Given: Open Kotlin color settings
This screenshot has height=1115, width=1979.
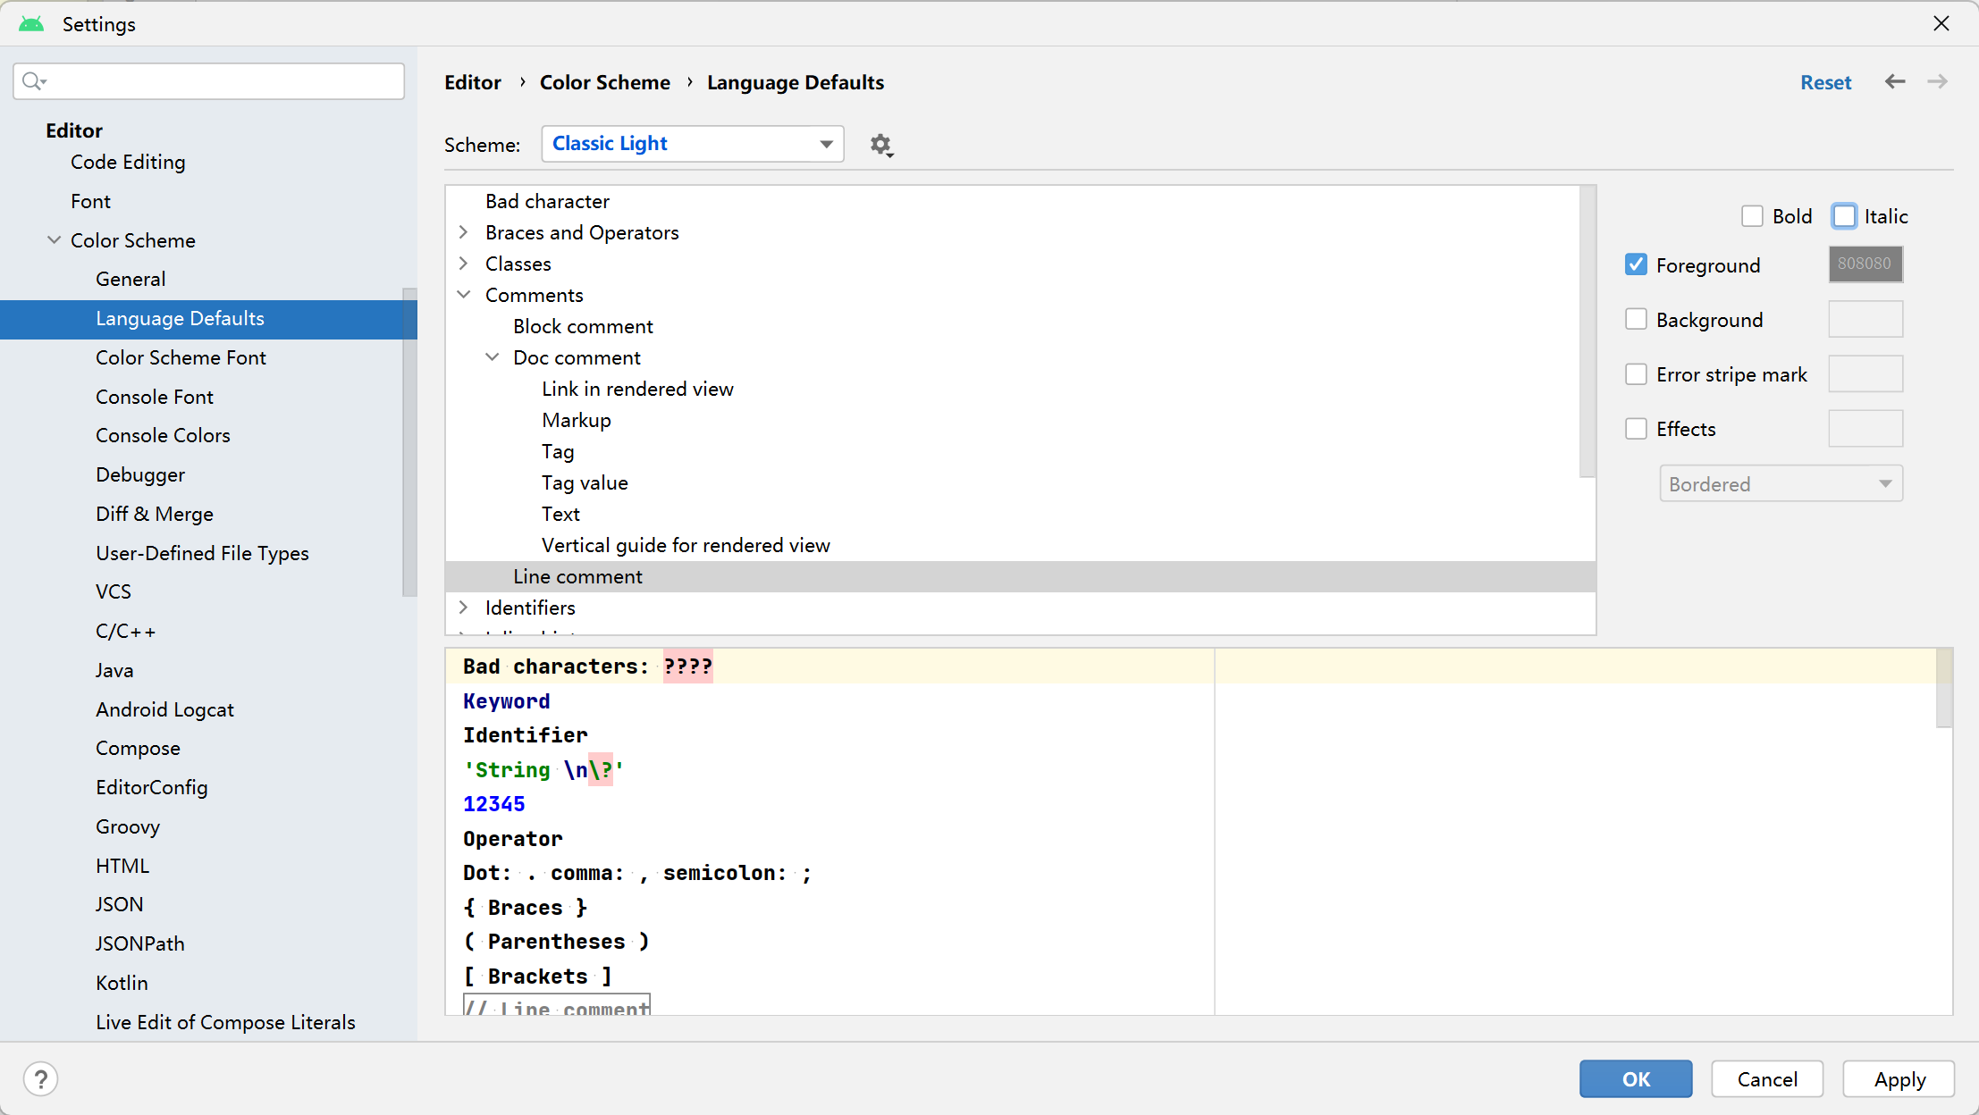Looking at the screenshot, I should click(122, 983).
